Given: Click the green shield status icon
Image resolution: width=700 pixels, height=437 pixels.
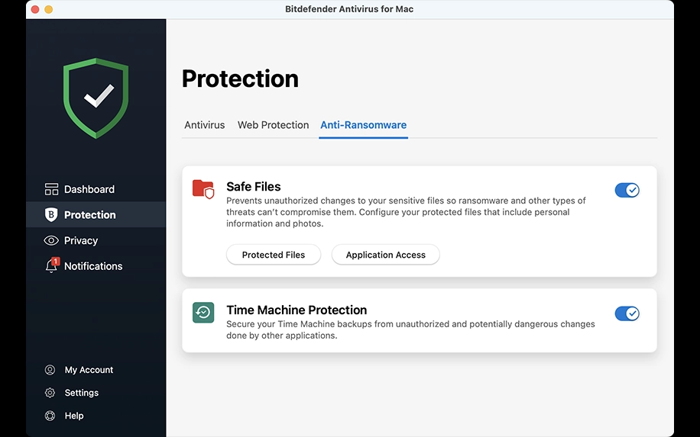Looking at the screenshot, I should tap(96, 98).
